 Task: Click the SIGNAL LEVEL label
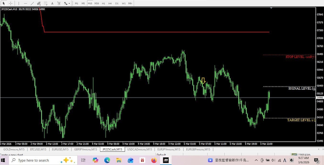click(302, 88)
